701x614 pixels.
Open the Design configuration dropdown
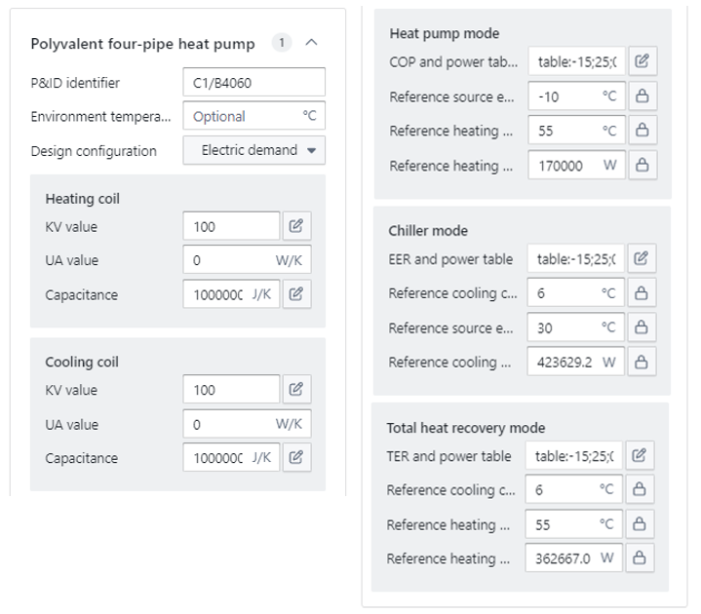254,151
